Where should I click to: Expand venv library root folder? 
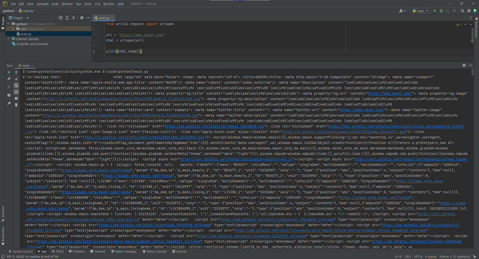click(13, 29)
